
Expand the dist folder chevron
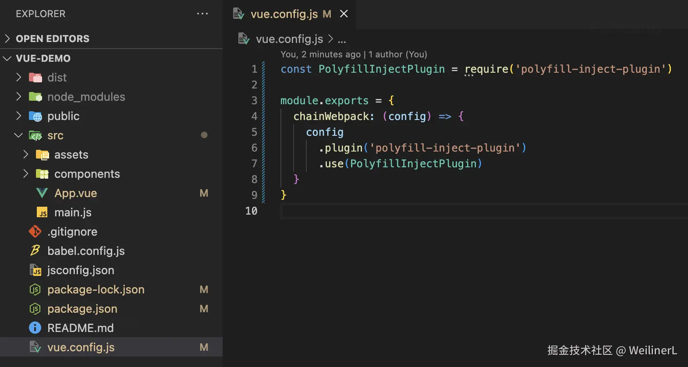pos(19,77)
